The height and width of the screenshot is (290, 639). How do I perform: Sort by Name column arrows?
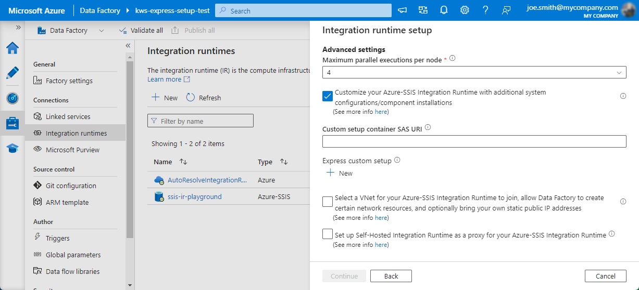(x=183, y=162)
